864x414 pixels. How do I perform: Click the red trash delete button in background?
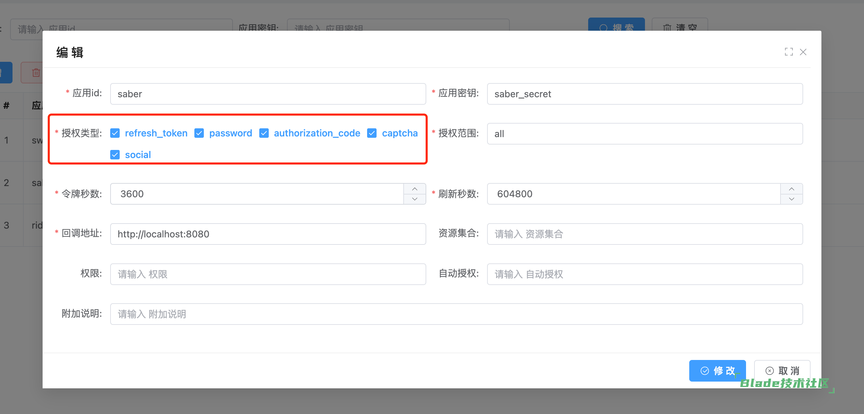pos(32,73)
